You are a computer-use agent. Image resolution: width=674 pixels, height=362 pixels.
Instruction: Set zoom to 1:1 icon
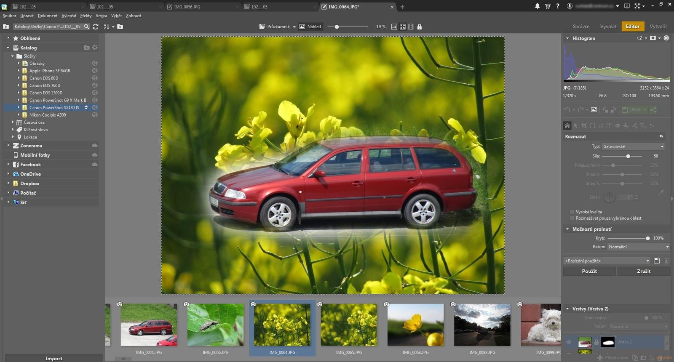[x=394, y=27]
